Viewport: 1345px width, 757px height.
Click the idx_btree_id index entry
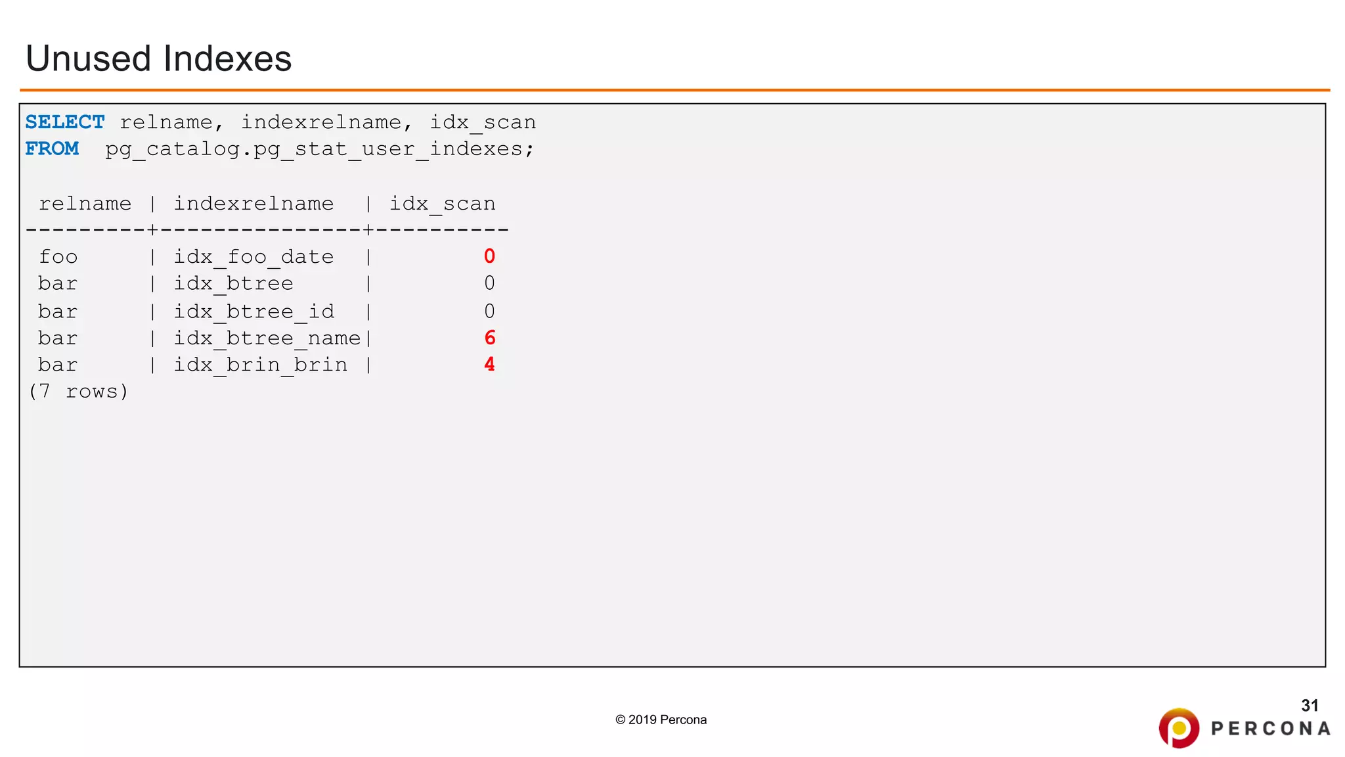coord(254,311)
